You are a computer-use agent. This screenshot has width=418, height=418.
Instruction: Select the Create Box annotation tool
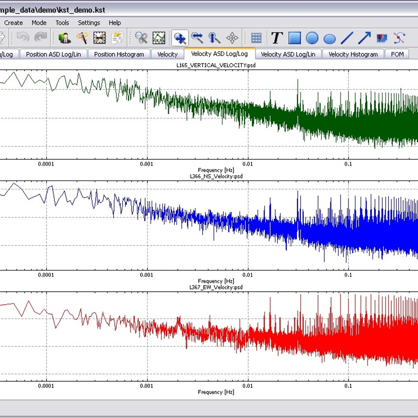point(295,38)
